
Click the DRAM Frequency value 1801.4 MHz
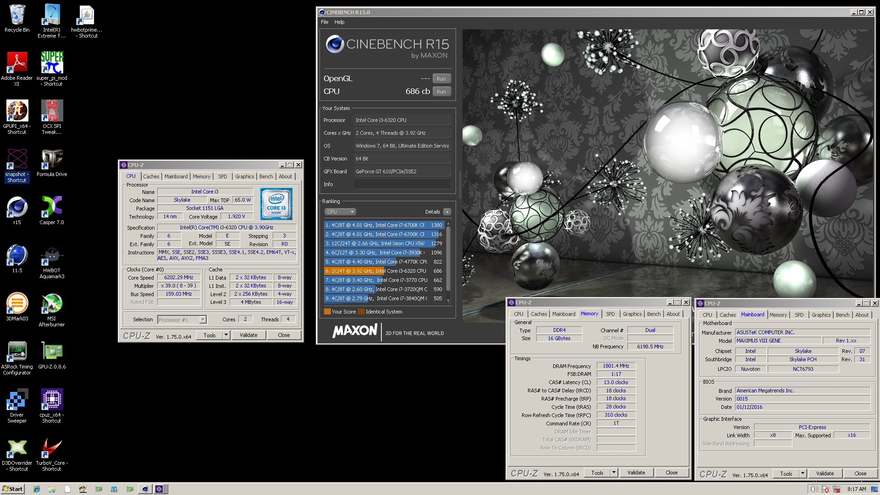click(616, 366)
